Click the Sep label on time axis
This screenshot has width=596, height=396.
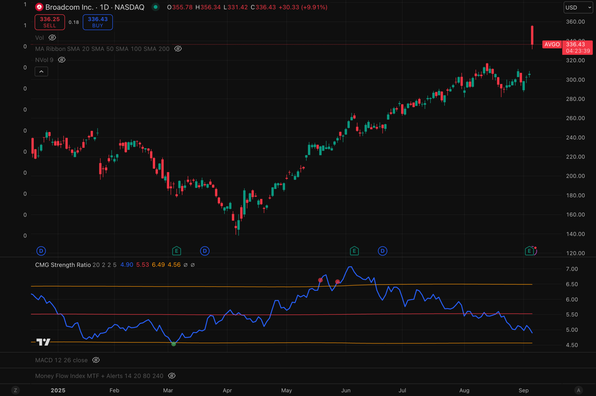point(524,390)
